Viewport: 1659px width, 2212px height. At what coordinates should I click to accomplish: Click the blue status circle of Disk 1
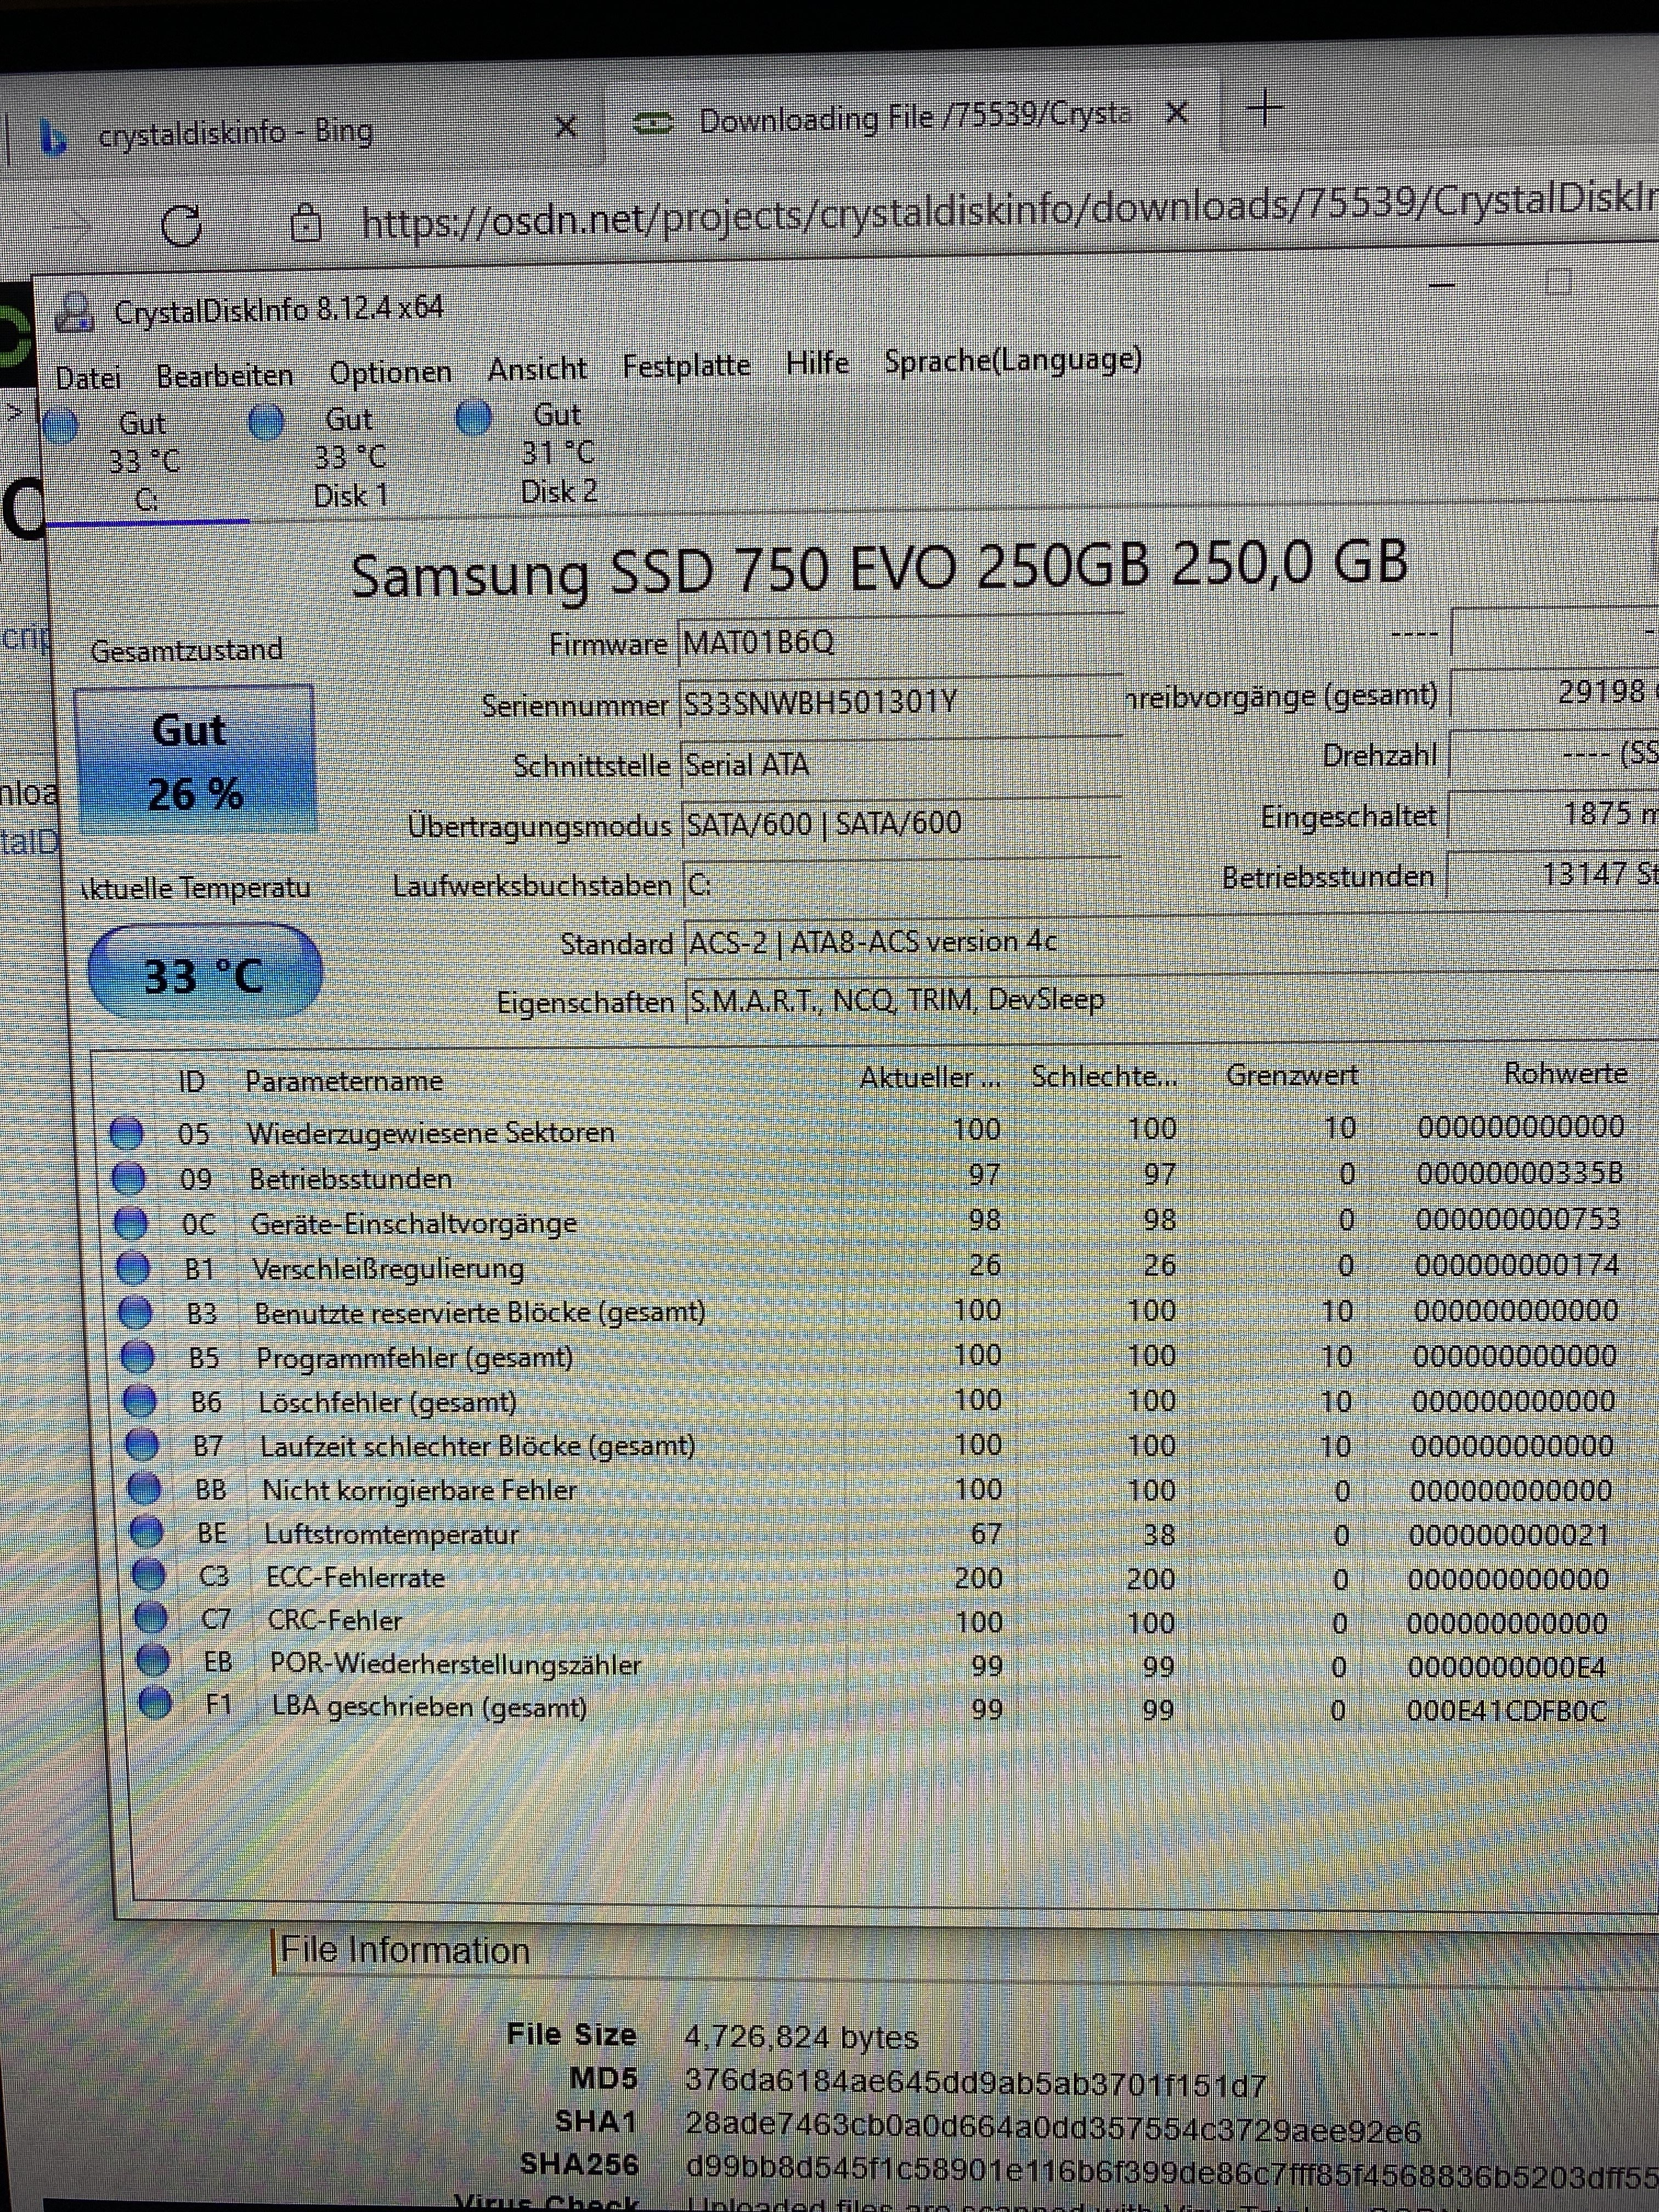click(266, 421)
